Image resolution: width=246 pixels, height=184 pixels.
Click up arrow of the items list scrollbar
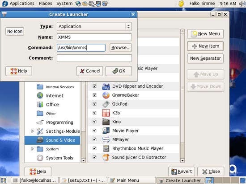point(182,31)
